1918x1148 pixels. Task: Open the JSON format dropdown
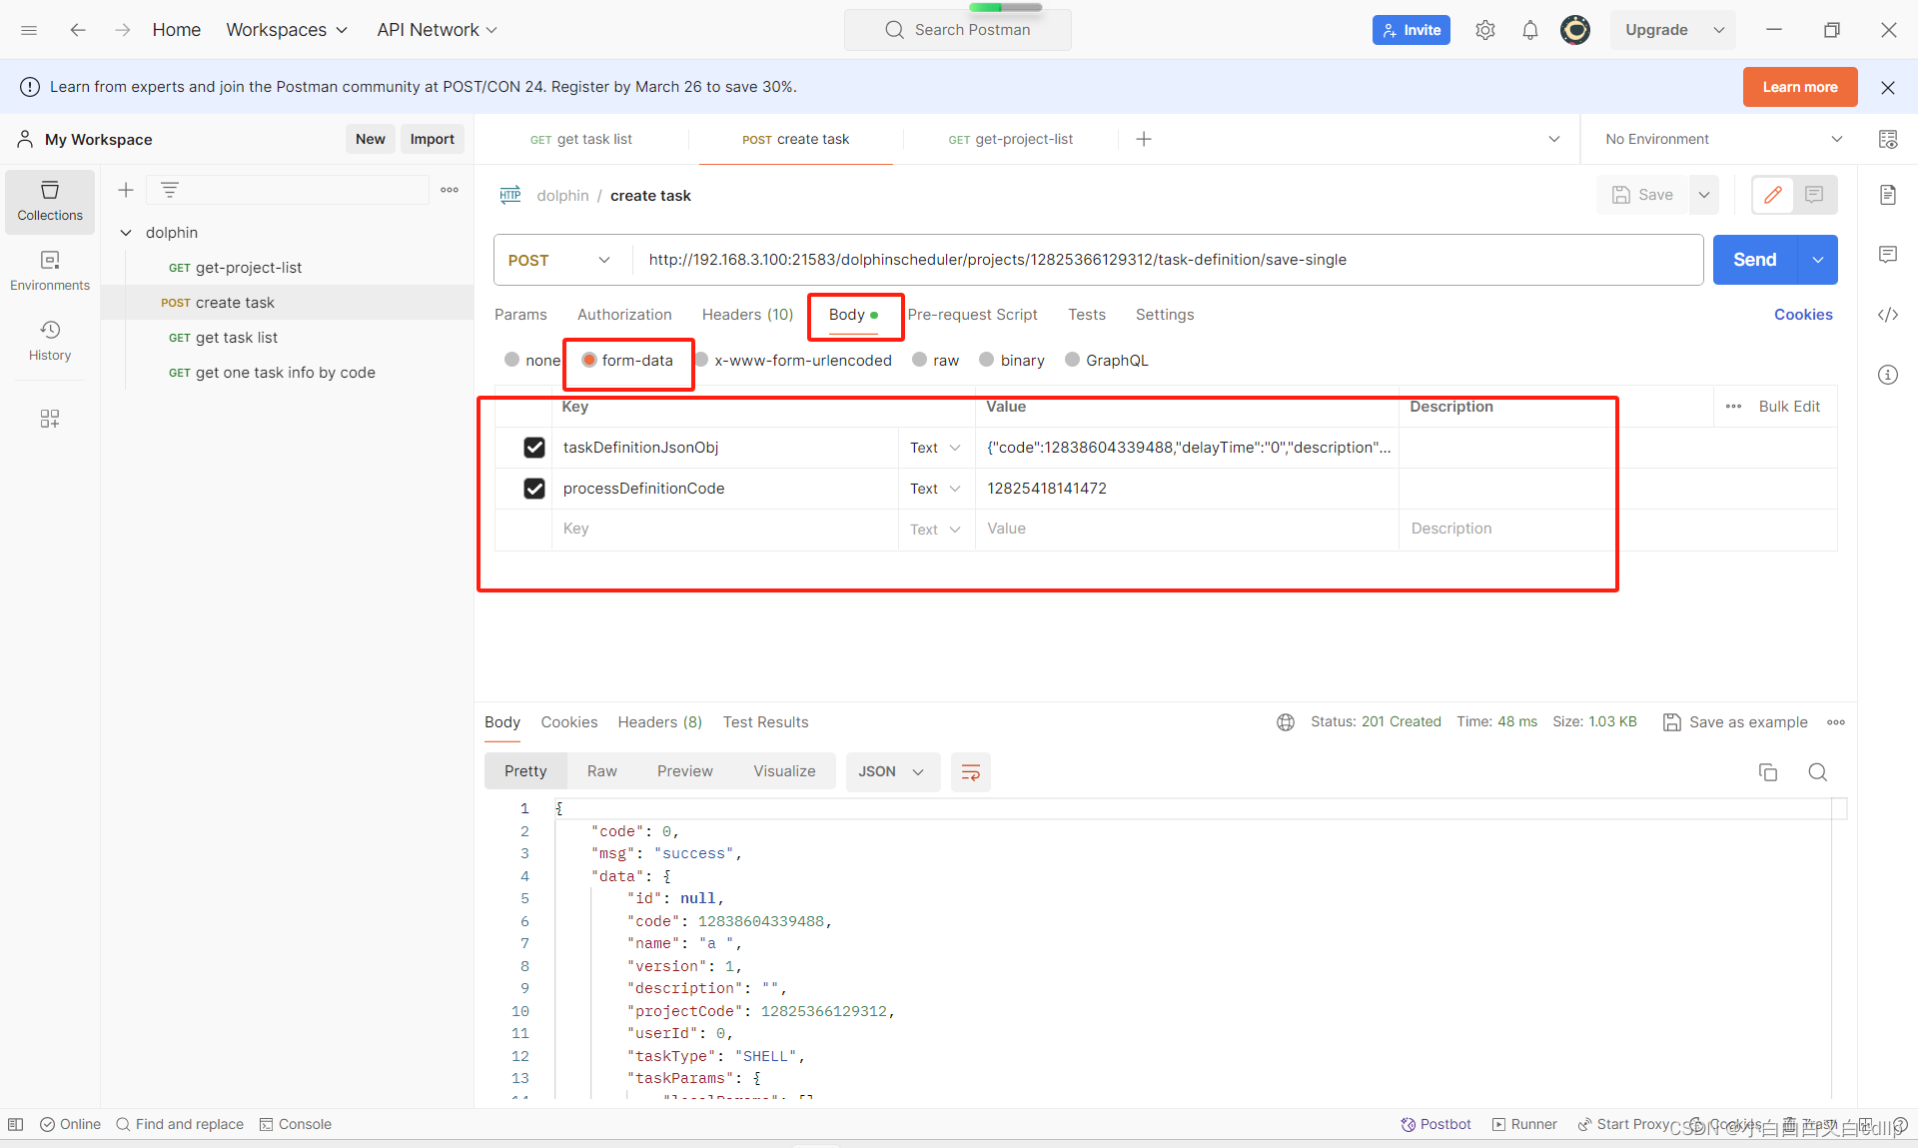pyautogui.click(x=892, y=771)
